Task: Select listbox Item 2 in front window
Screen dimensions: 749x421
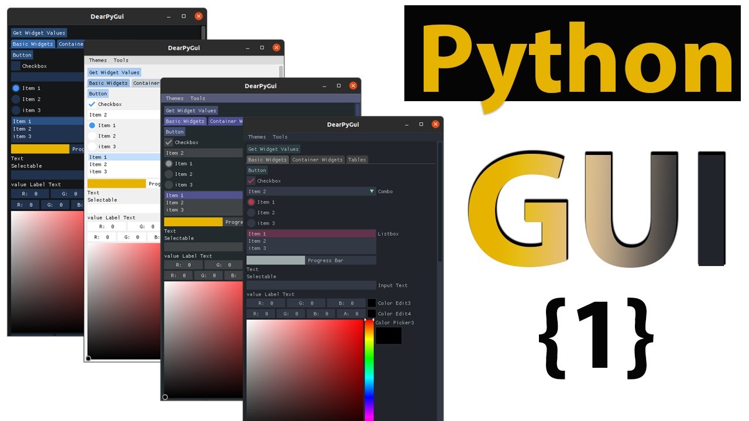Action: 311,241
